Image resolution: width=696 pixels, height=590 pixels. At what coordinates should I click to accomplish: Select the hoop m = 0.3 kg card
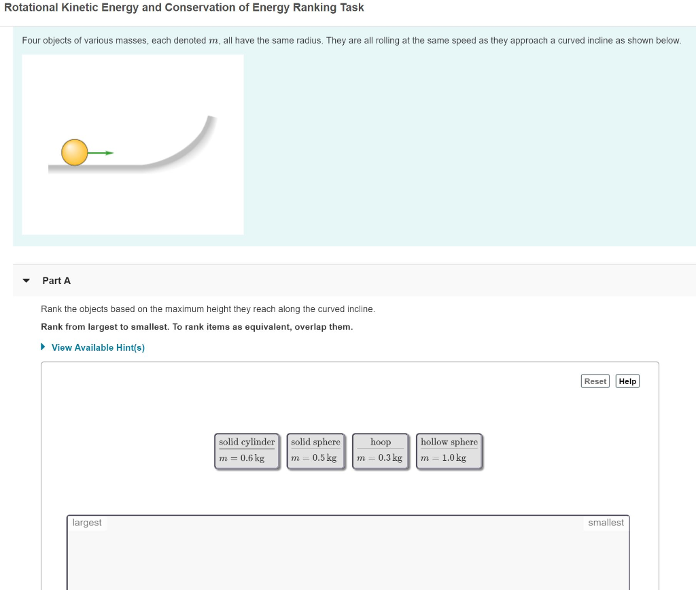pyautogui.click(x=380, y=449)
